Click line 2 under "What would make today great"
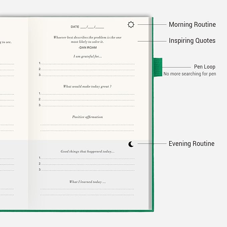Screen dimensions: 227x227 (x=88, y=99)
